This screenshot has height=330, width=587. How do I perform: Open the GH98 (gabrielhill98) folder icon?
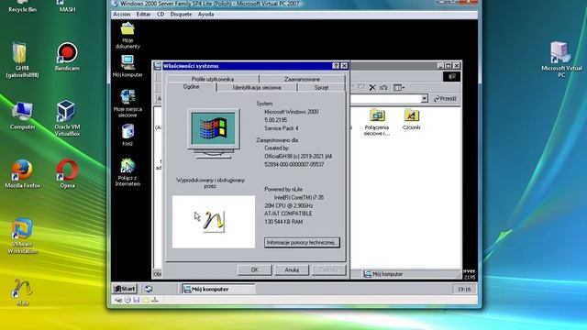tap(22, 60)
